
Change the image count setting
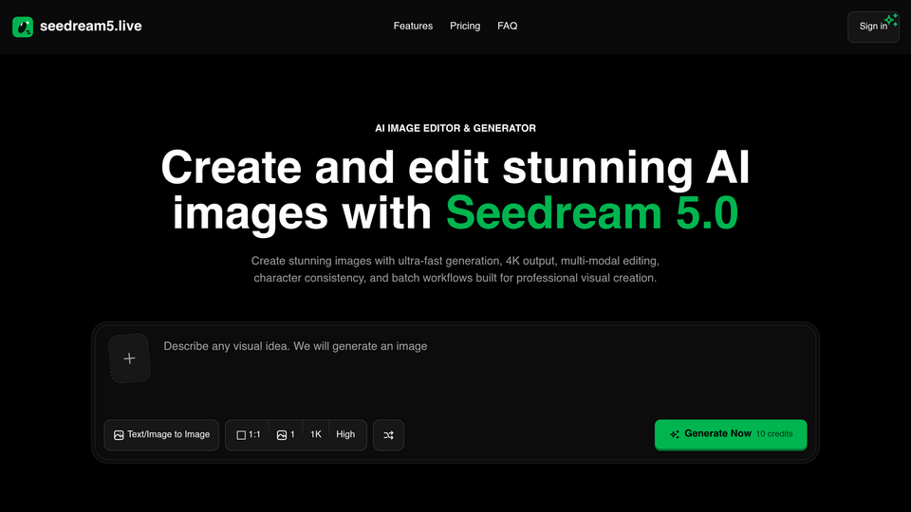tap(286, 435)
